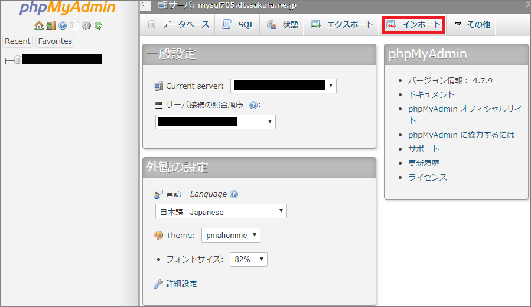Open the インポート tab
531x307 pixels.
[x=413, y=24]
